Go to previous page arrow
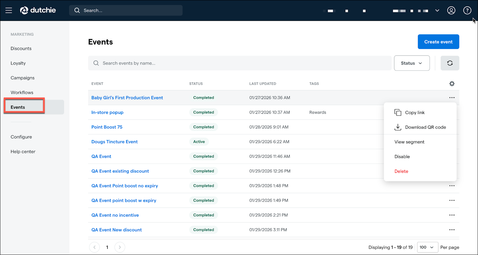Screen dimensions: 478x255 click(94, 247)
